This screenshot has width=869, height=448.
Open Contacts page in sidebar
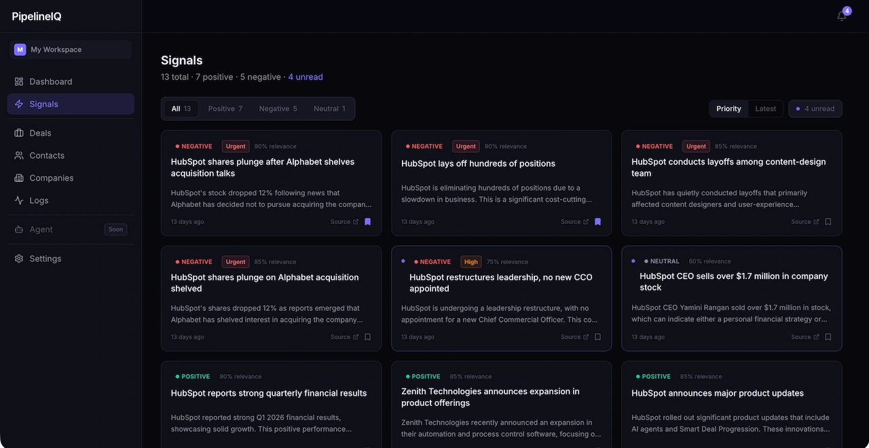click(x=71, y=155)
